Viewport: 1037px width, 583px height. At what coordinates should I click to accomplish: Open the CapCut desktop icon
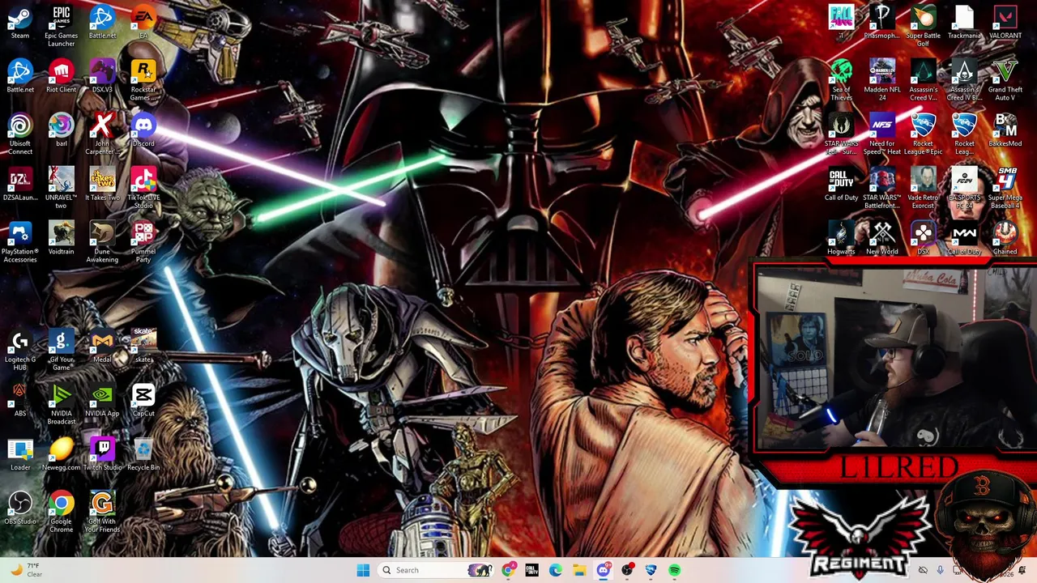(x=143, y=402)
